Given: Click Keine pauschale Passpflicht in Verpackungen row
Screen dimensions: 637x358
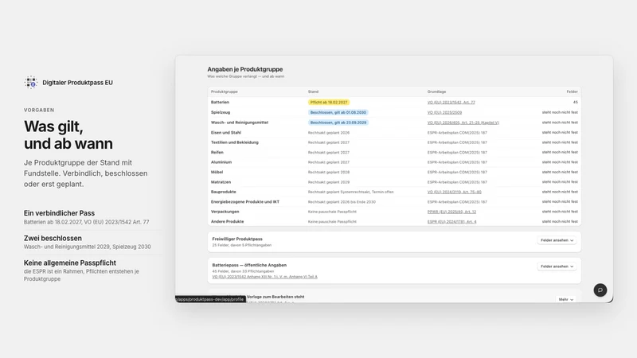Looking at the screenshot, I should click(332, 212).
